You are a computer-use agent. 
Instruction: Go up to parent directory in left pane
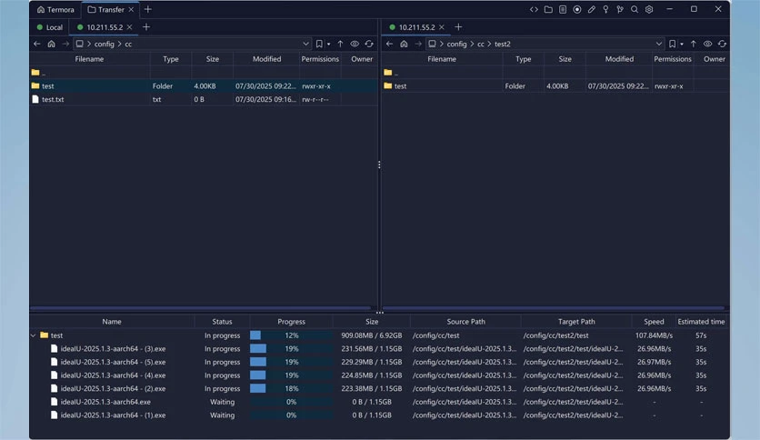click(340, 44)
